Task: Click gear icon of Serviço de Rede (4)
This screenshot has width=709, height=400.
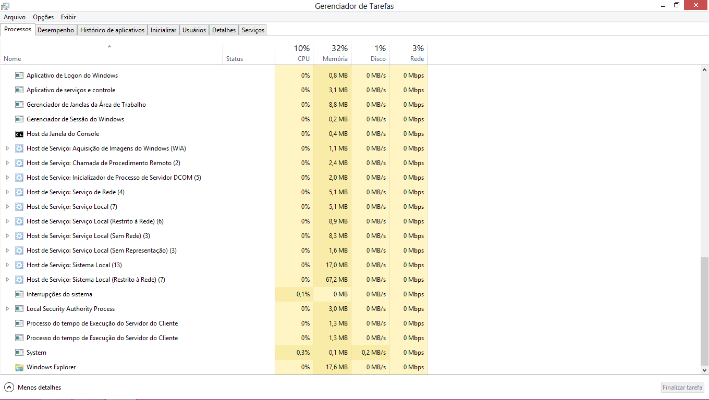Action: click(19, 192)
